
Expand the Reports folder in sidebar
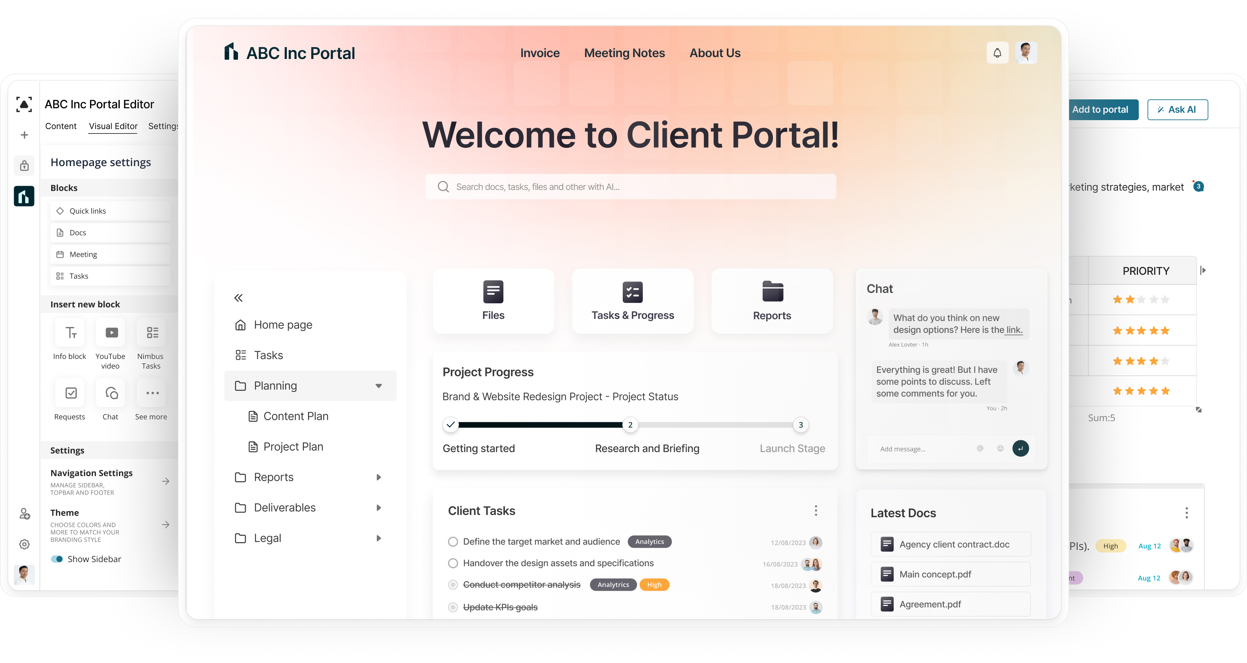coord(377,476)
